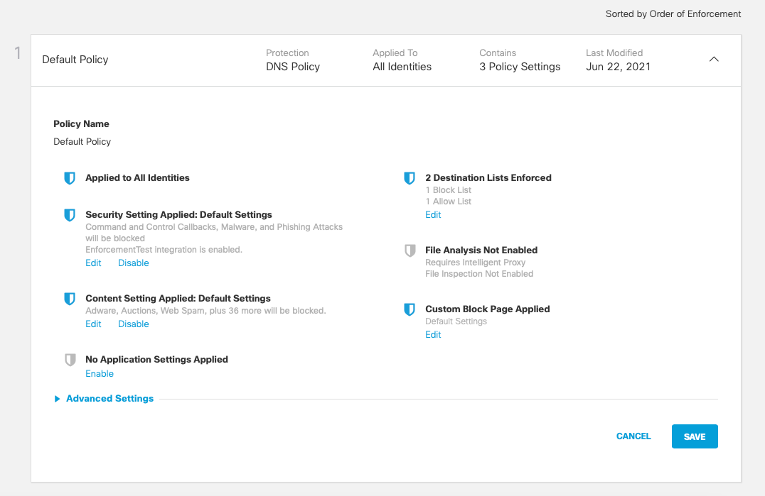Click the 1 Allow List text
The height and width of the screenshot is (496, 765).
click(449, 202)
